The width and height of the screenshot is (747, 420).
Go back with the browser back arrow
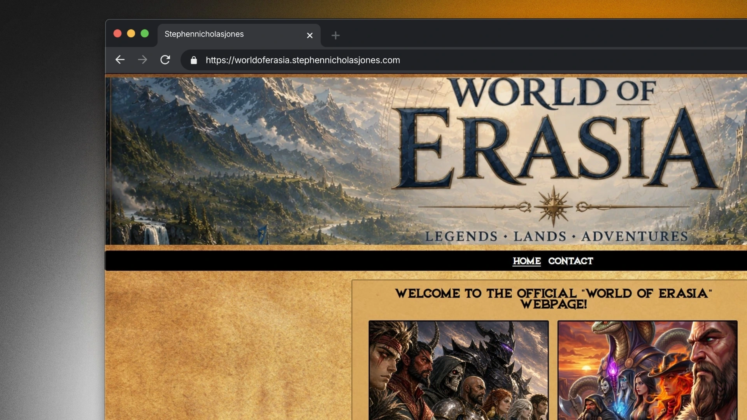120,60
